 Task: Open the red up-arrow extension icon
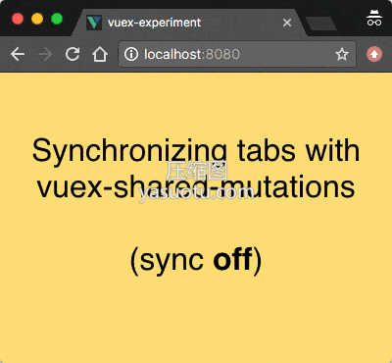[374, 54]
